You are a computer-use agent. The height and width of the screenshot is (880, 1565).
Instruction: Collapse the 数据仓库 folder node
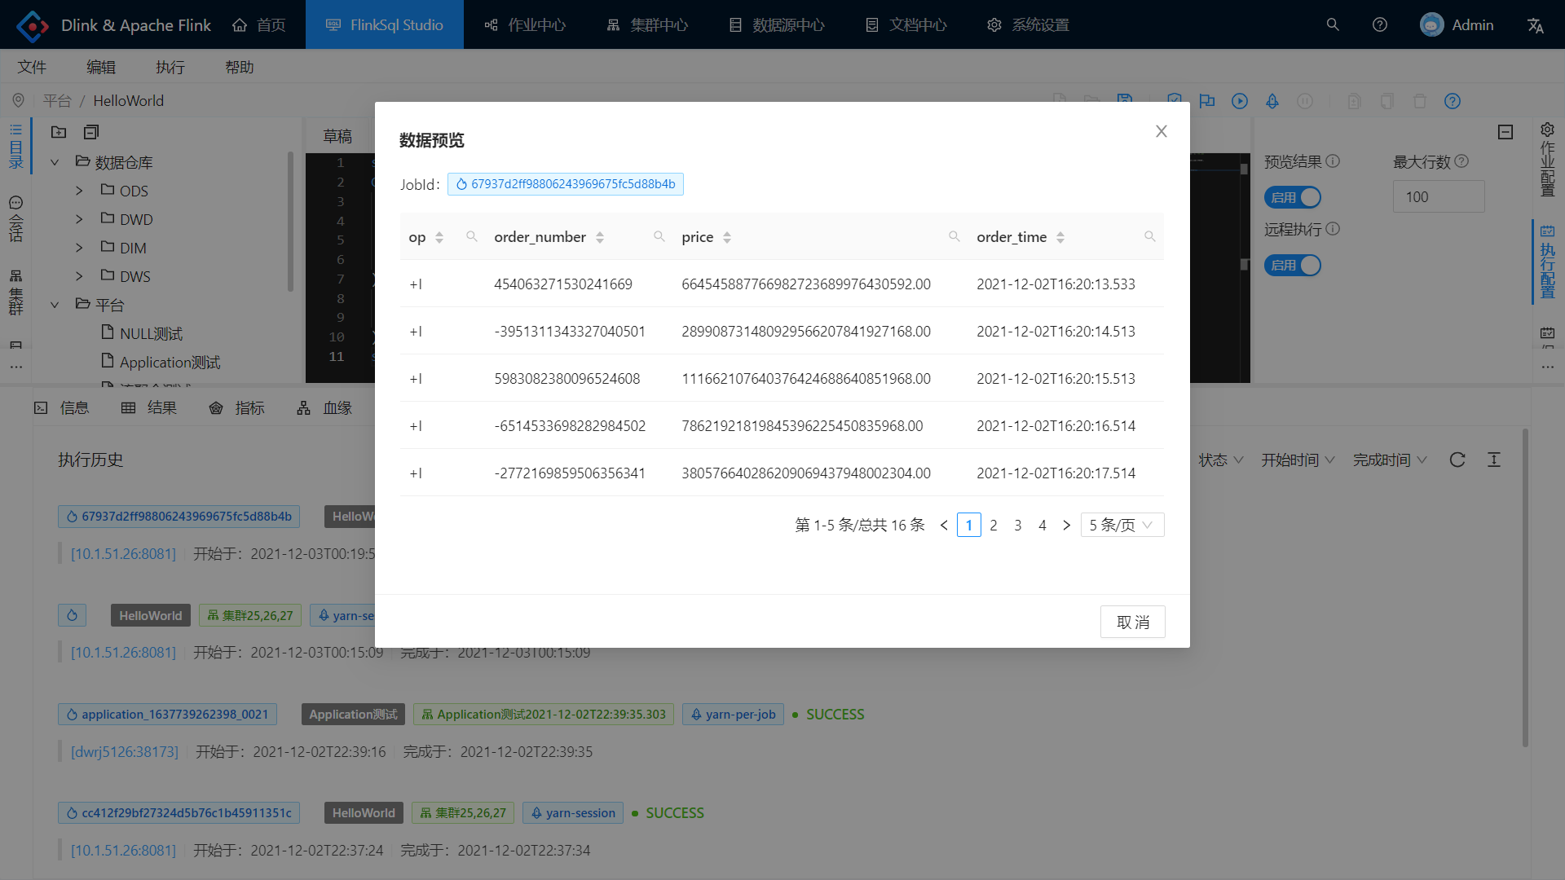pos(55,162)
